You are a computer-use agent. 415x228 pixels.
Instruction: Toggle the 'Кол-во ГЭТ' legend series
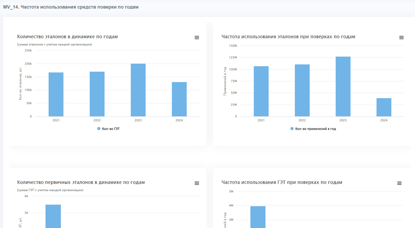(108, 129)
